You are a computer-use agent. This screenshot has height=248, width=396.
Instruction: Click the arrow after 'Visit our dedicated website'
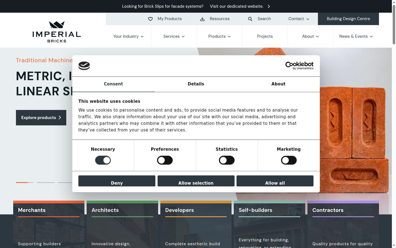pyautogui.click(x=269, y=6)
